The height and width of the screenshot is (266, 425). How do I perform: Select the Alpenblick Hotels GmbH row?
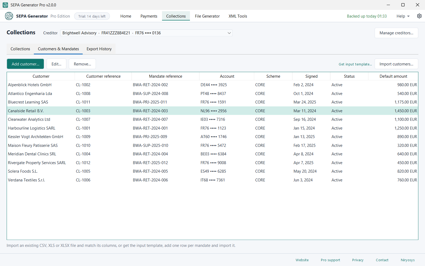212,85
